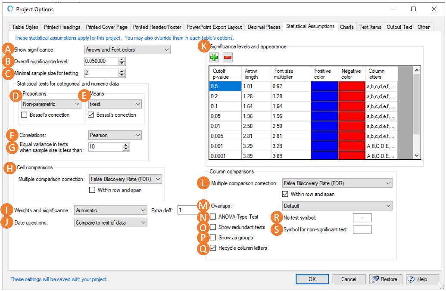Switch to the Decimal Places tab
The height and width of the screenshot is (291, 446).
[x=264, y=27]
